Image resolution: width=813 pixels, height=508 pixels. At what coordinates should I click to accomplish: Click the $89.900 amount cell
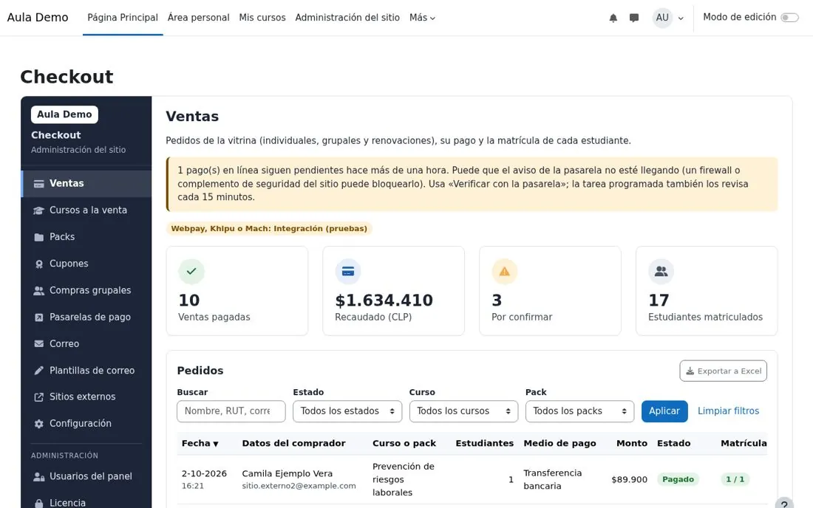tap(629, 479)
